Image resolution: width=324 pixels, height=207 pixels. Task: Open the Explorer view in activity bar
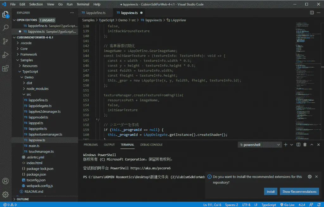[x=6, y=15]
